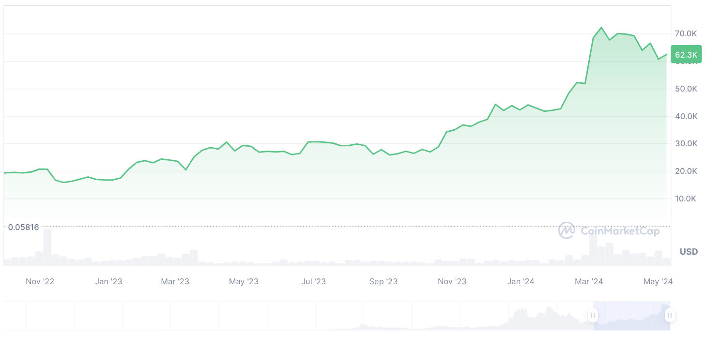Click the 70.0K price axis label
This screenshot has width=706, height=338.
tap(686, 34)
